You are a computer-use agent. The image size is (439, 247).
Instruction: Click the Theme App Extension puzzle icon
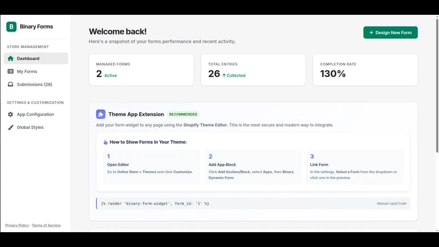pos(101,114)
